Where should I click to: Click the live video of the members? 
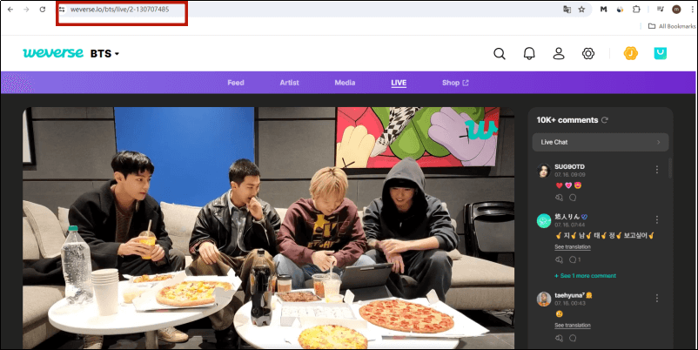coord(268,227)
